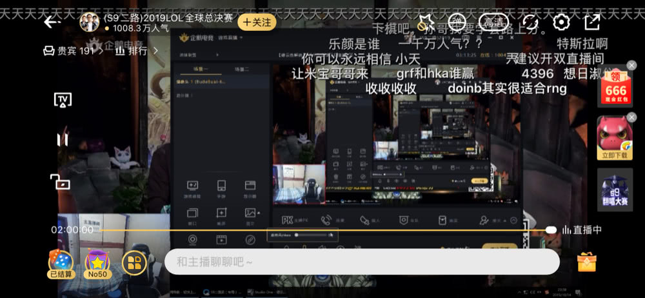Pause the live stream playback
This screenshot has width=645, height=298.
(63, 139)
